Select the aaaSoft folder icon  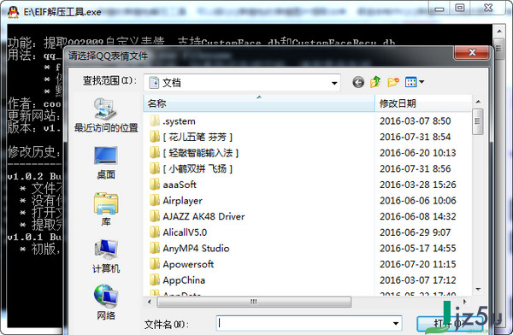155,185
